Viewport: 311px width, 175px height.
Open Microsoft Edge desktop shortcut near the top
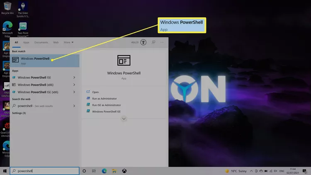click(7, 29)
